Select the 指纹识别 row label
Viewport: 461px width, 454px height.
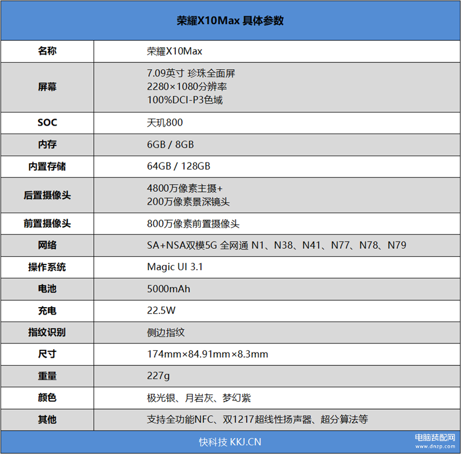47,332
